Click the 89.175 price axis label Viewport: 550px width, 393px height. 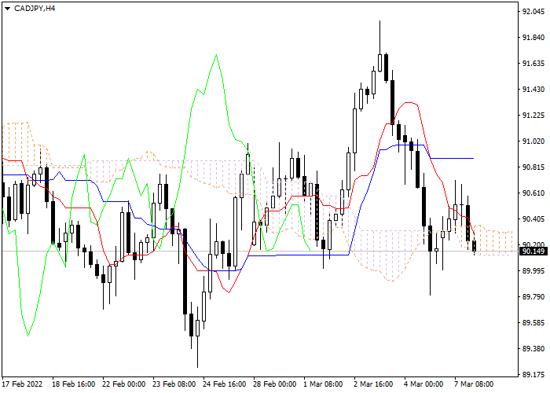533,374
